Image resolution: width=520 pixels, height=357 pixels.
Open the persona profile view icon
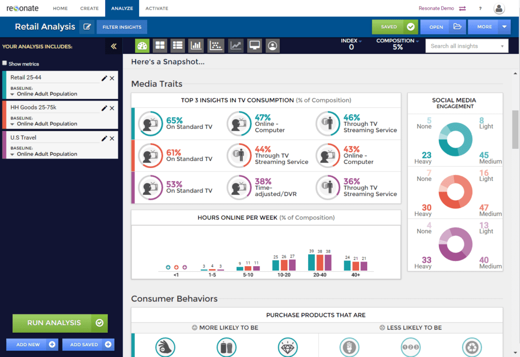pos(272,46)
